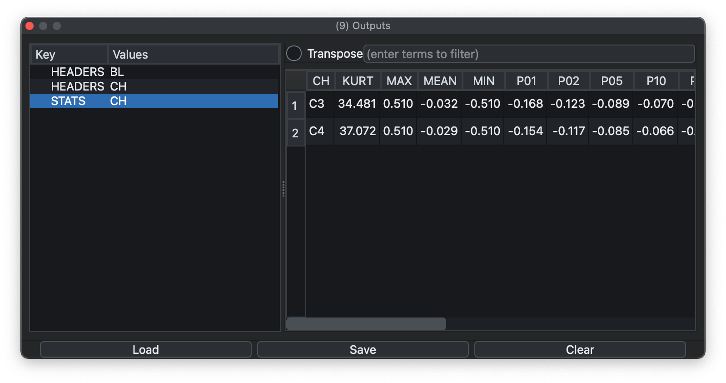Select the HEADERS CH row
This screenshot has height=383, width=726.
click(x=154, y=86)
